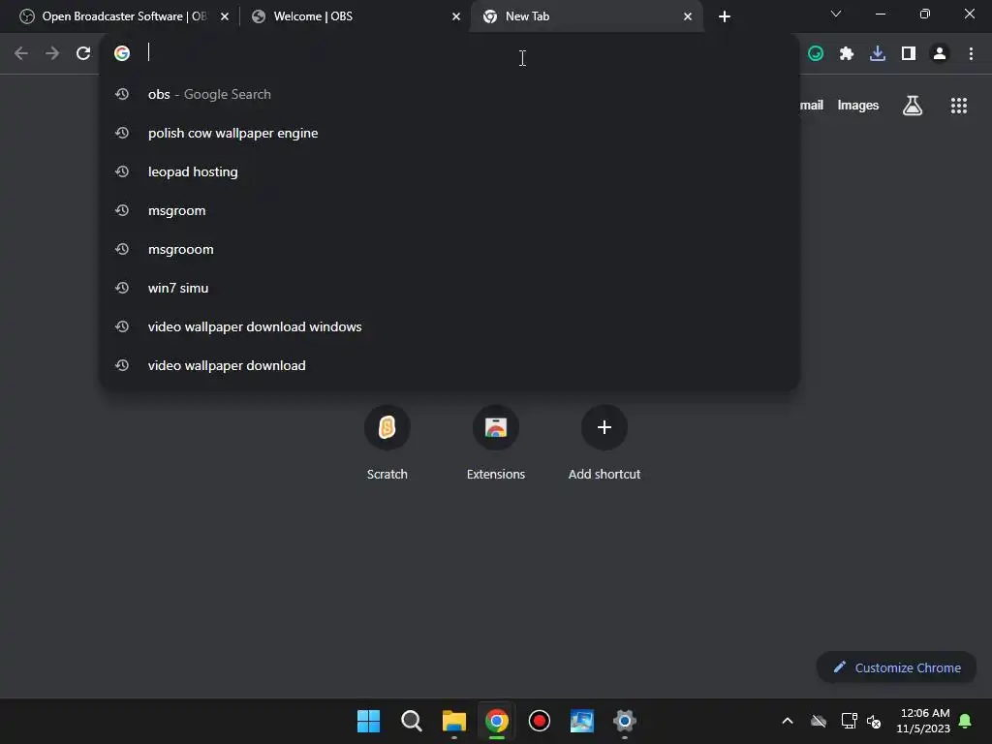
Task: Open the picture-frame app on taskbar
Action: click(582, 721)
